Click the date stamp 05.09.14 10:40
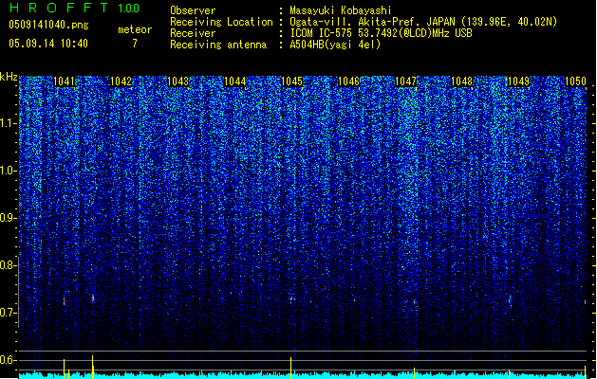Image resolution: width=597 pixels, height=379 pixels. click(x=48, y=44)
